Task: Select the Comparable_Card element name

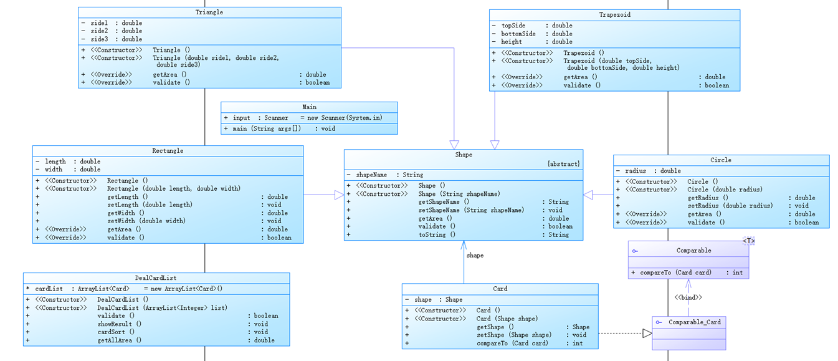Action: coord(695,322)
